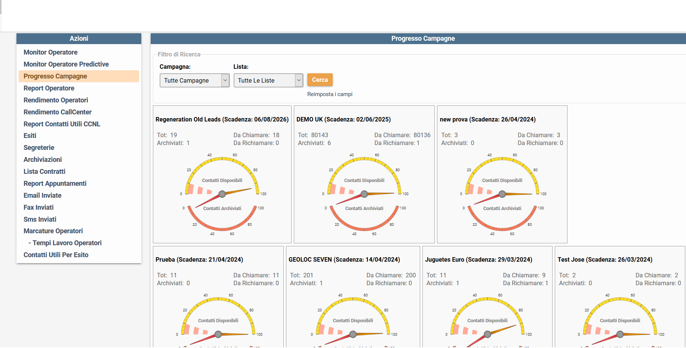The width and height of the screenshot is (686, 348).
Task: Go to Segreterie
Action: coord(39,148)
